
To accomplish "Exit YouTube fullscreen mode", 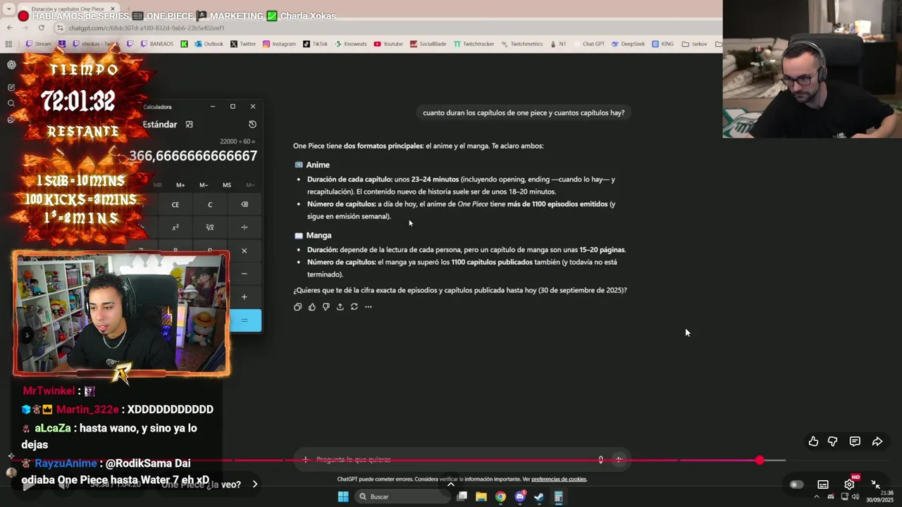I will (x=875, y=484).
